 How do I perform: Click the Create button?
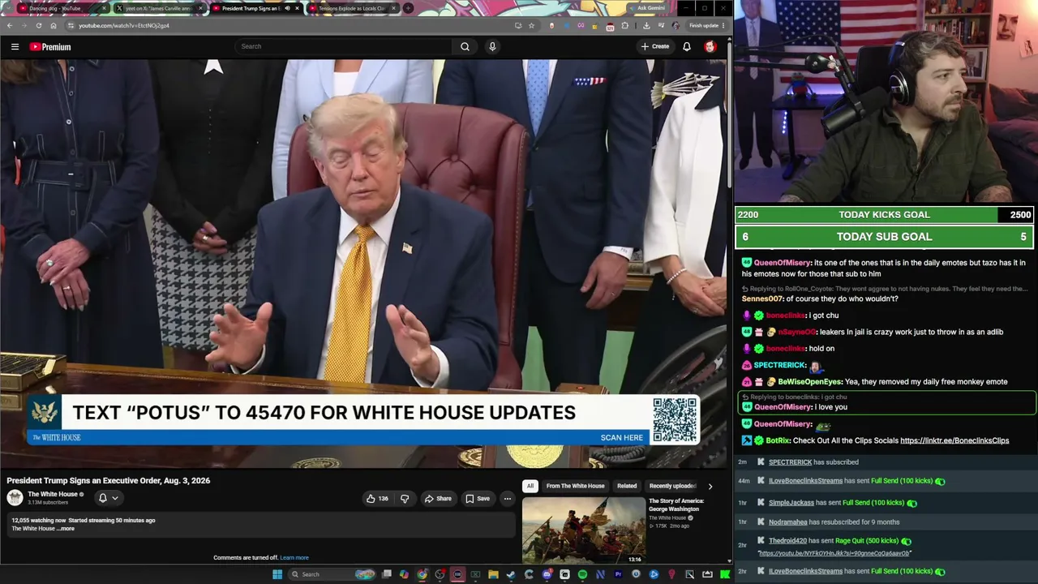[655, 46]
